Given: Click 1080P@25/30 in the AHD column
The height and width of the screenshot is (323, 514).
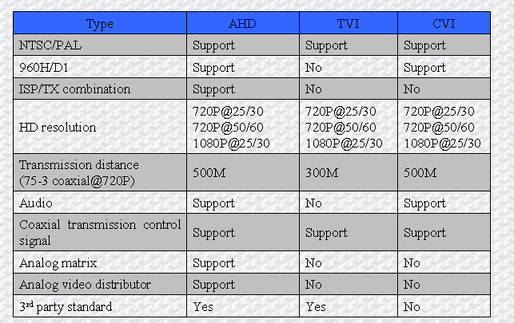Looking at the screenshot, I should 232,144.
